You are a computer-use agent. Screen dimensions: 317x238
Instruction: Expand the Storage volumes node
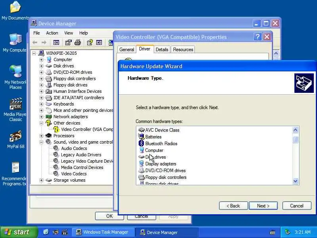[41, 180]
